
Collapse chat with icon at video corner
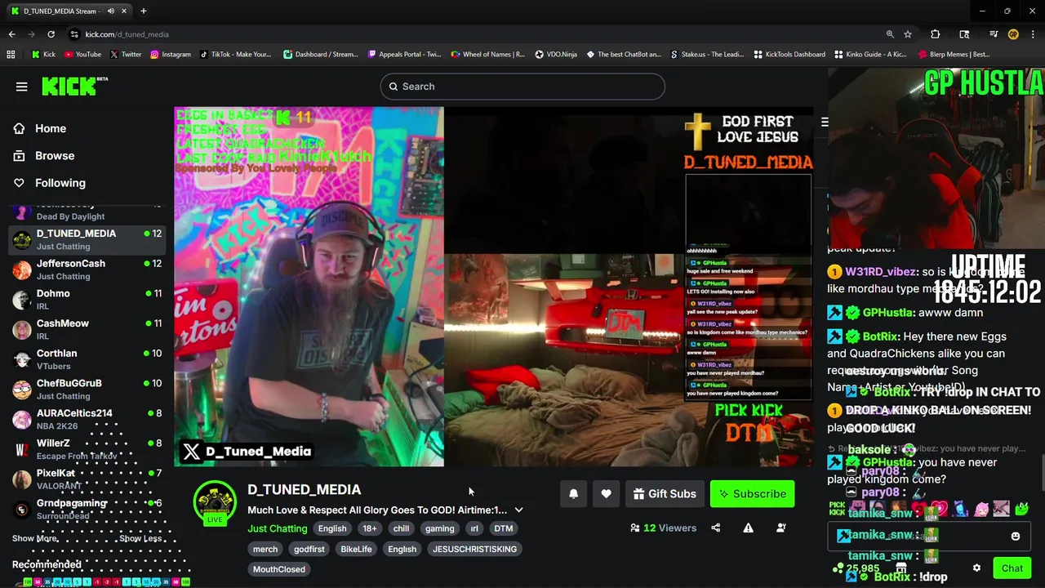pyautogui.click(x=825, y=122)
